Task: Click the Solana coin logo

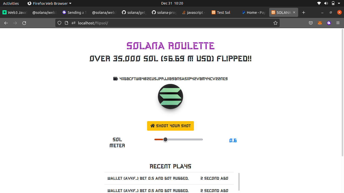Action: [x=170, y=96]
